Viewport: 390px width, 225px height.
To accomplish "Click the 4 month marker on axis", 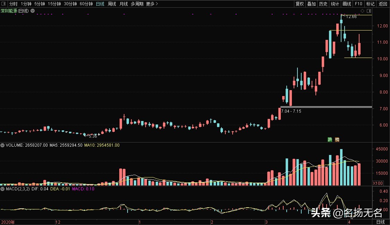I will [349, 222].
